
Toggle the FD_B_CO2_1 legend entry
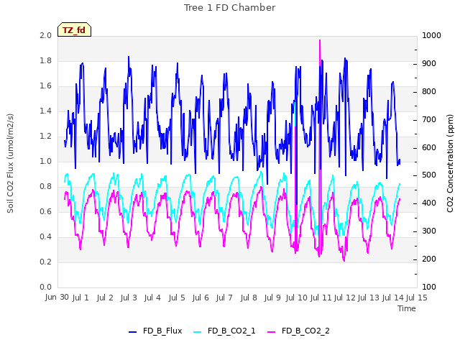tap(224, 331)
